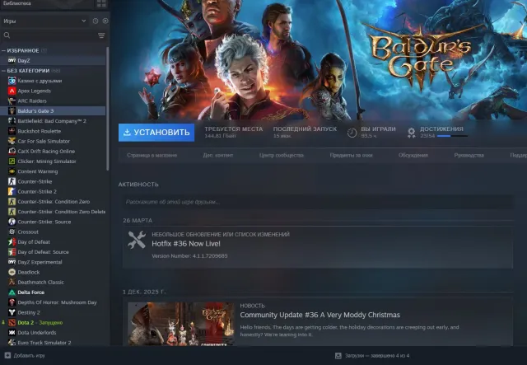Open Руководства tab
The image size is (527, 365).
pyautogui.click(x=469, y=156)
